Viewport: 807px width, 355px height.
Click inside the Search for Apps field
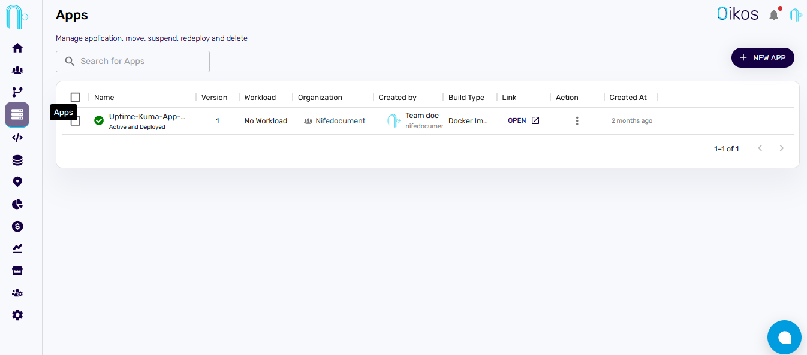133,62
